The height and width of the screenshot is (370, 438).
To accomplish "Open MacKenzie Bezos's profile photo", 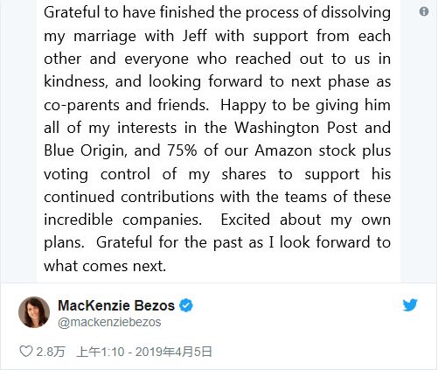I will pos(34,312).
